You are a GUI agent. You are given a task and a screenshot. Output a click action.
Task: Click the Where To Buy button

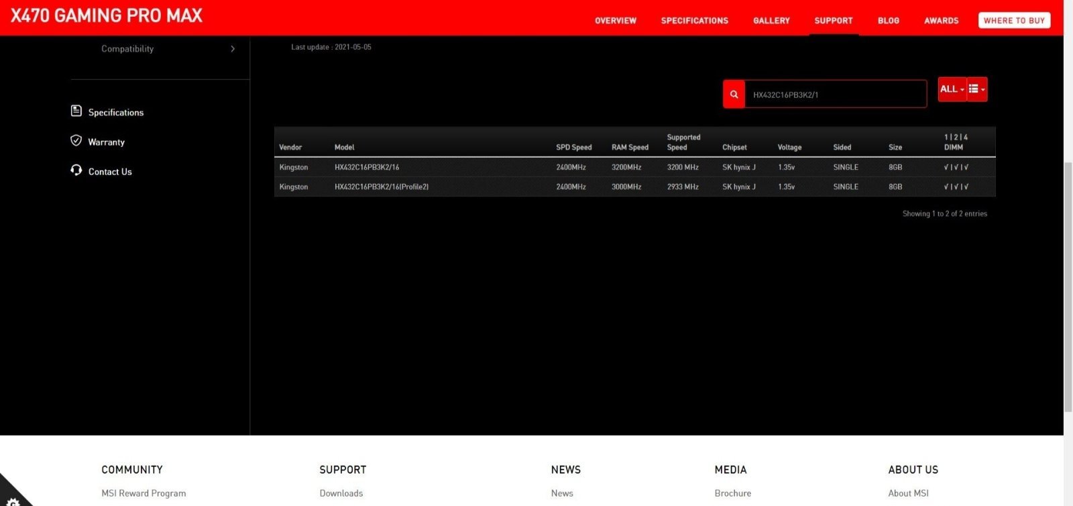coord(1014,21)
